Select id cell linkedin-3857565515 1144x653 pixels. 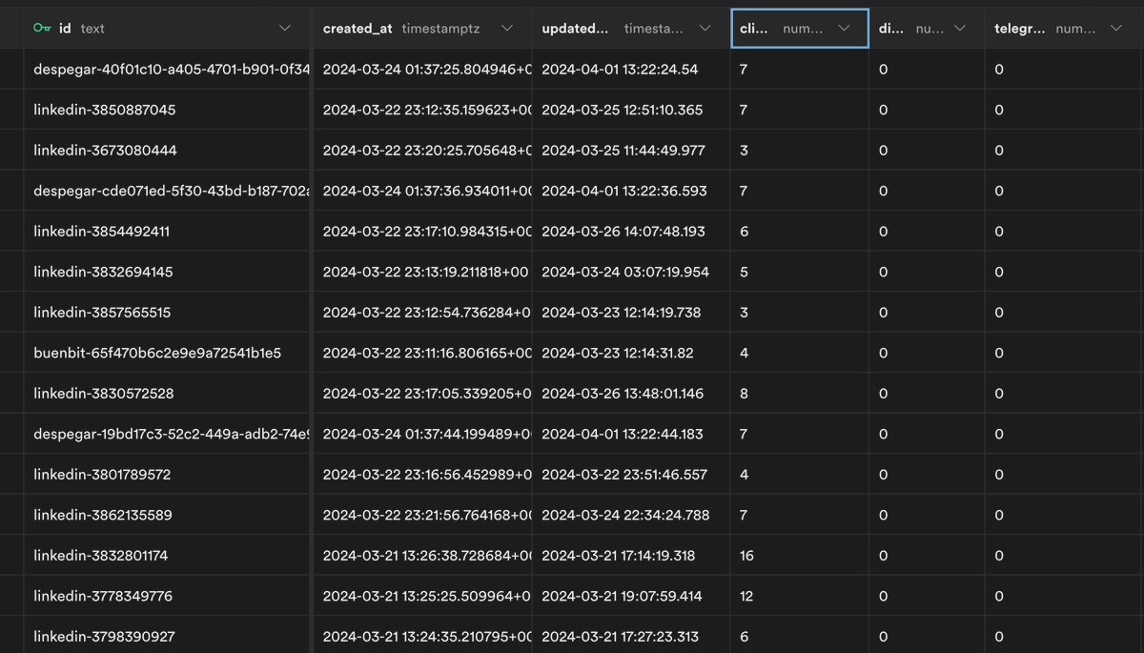point(167,313)
